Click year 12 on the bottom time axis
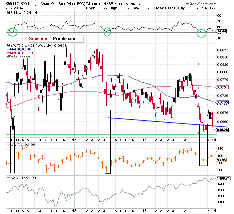Image resolution: width=234 pixels, height=214 pixels. [74, 211]
